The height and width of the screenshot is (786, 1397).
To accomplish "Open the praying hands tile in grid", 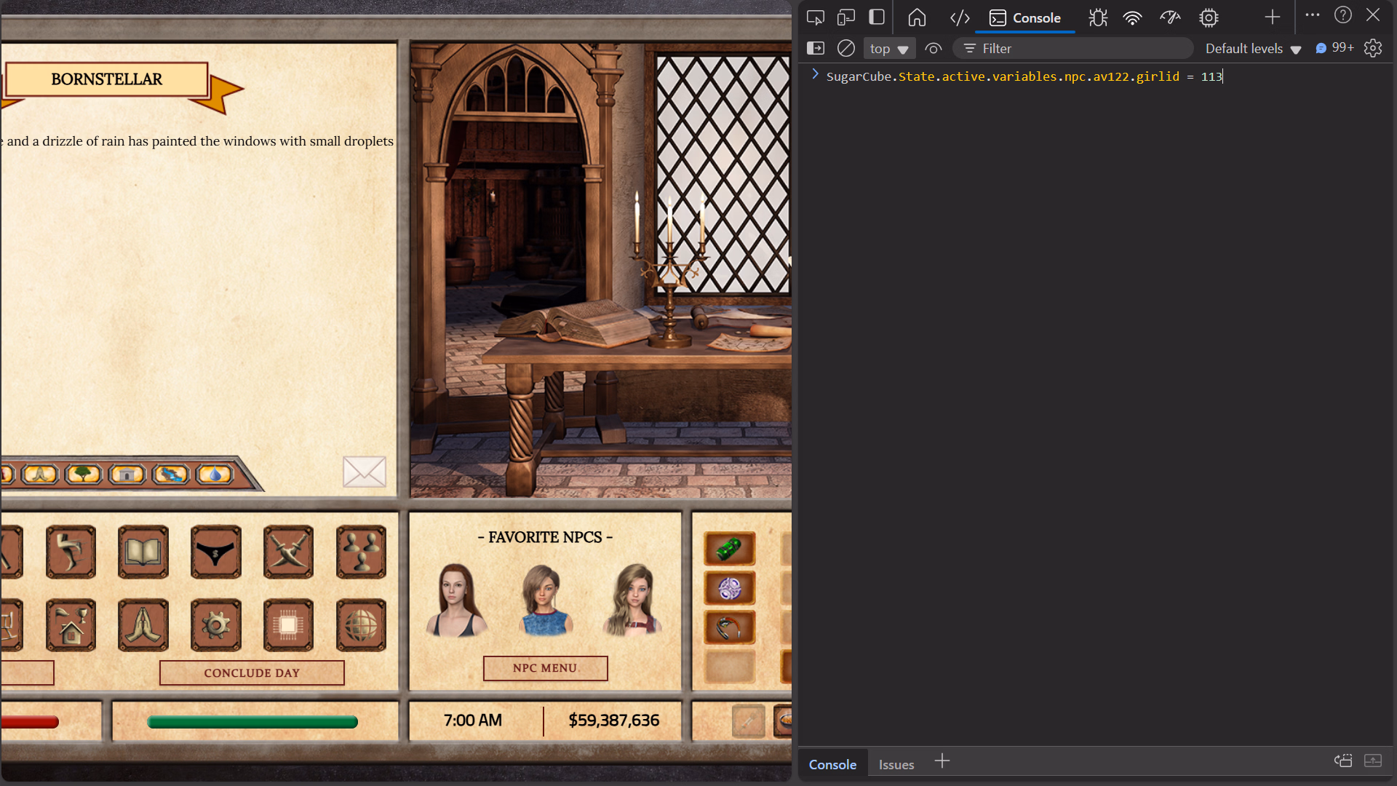I will point(143,625).
